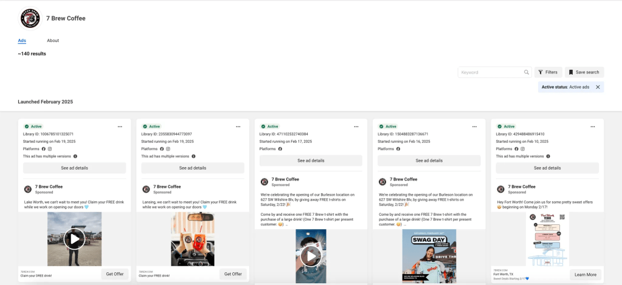The height and width of the screenshot is (285, 622).
Task: Play the Burleson opening ad video
Action: (311, 256)
